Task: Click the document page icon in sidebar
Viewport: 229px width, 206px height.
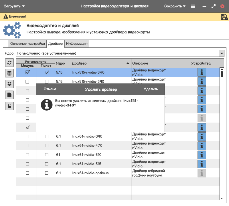Action: (x=9, y=95)
